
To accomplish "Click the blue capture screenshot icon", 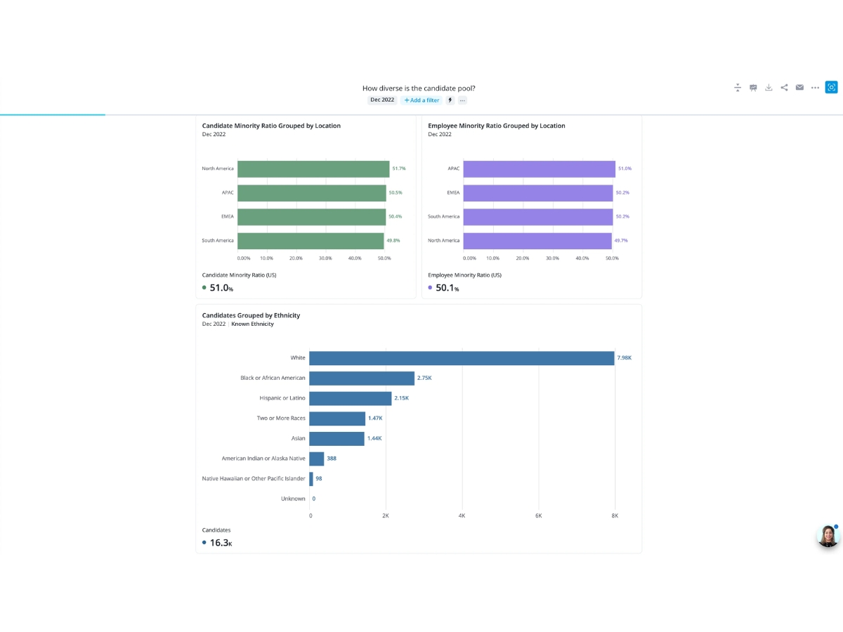I will coord(832,87).
